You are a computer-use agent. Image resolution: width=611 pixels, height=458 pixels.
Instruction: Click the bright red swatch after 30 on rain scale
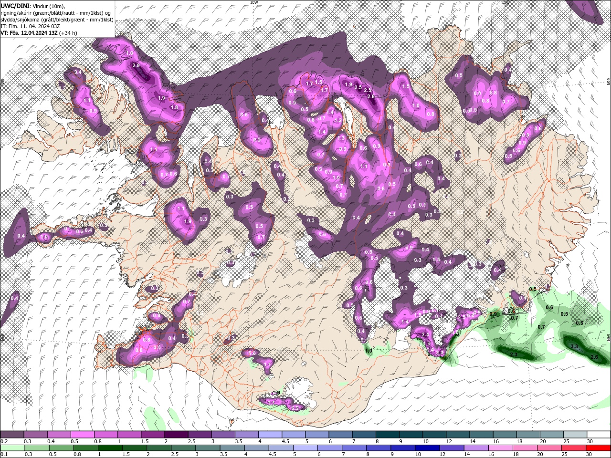click(x=599, y=448)
